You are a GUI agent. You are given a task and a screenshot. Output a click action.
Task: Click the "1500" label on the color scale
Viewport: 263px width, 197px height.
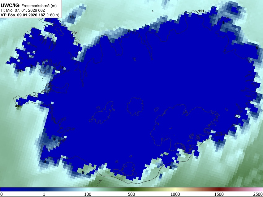tap(219, 194)
